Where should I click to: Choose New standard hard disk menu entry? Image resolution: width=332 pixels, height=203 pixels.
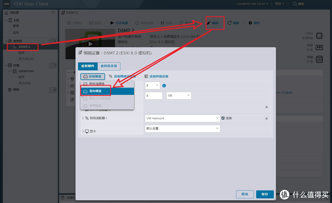[x=107, y=84]
